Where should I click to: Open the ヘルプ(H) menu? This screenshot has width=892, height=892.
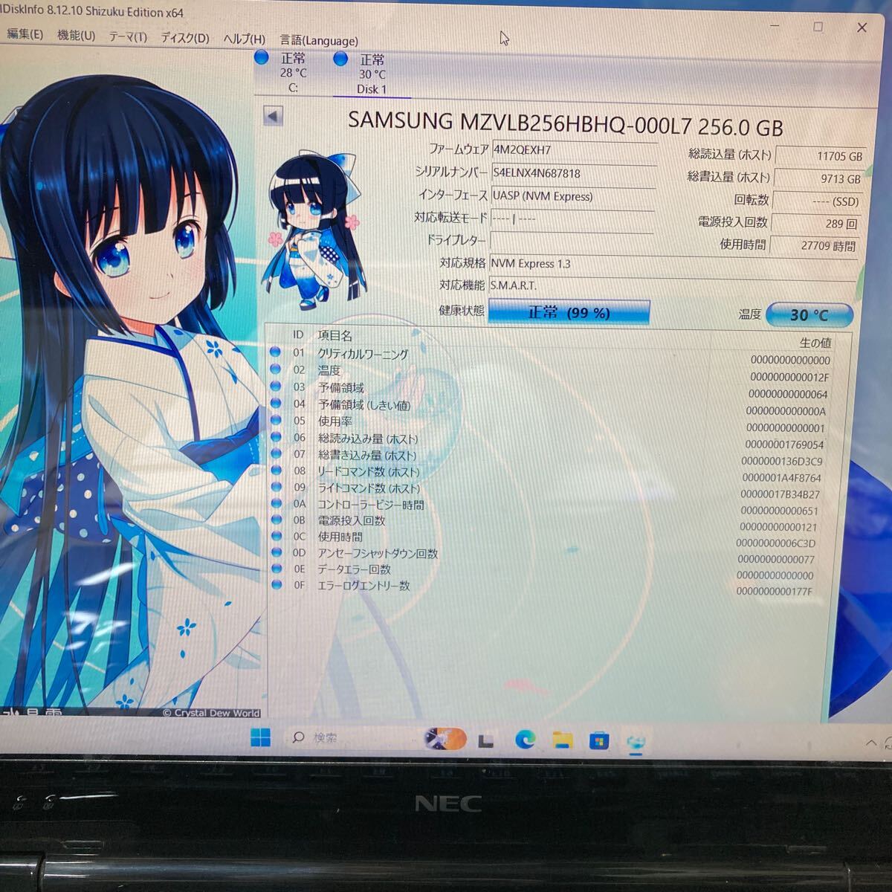click(245, 39)
